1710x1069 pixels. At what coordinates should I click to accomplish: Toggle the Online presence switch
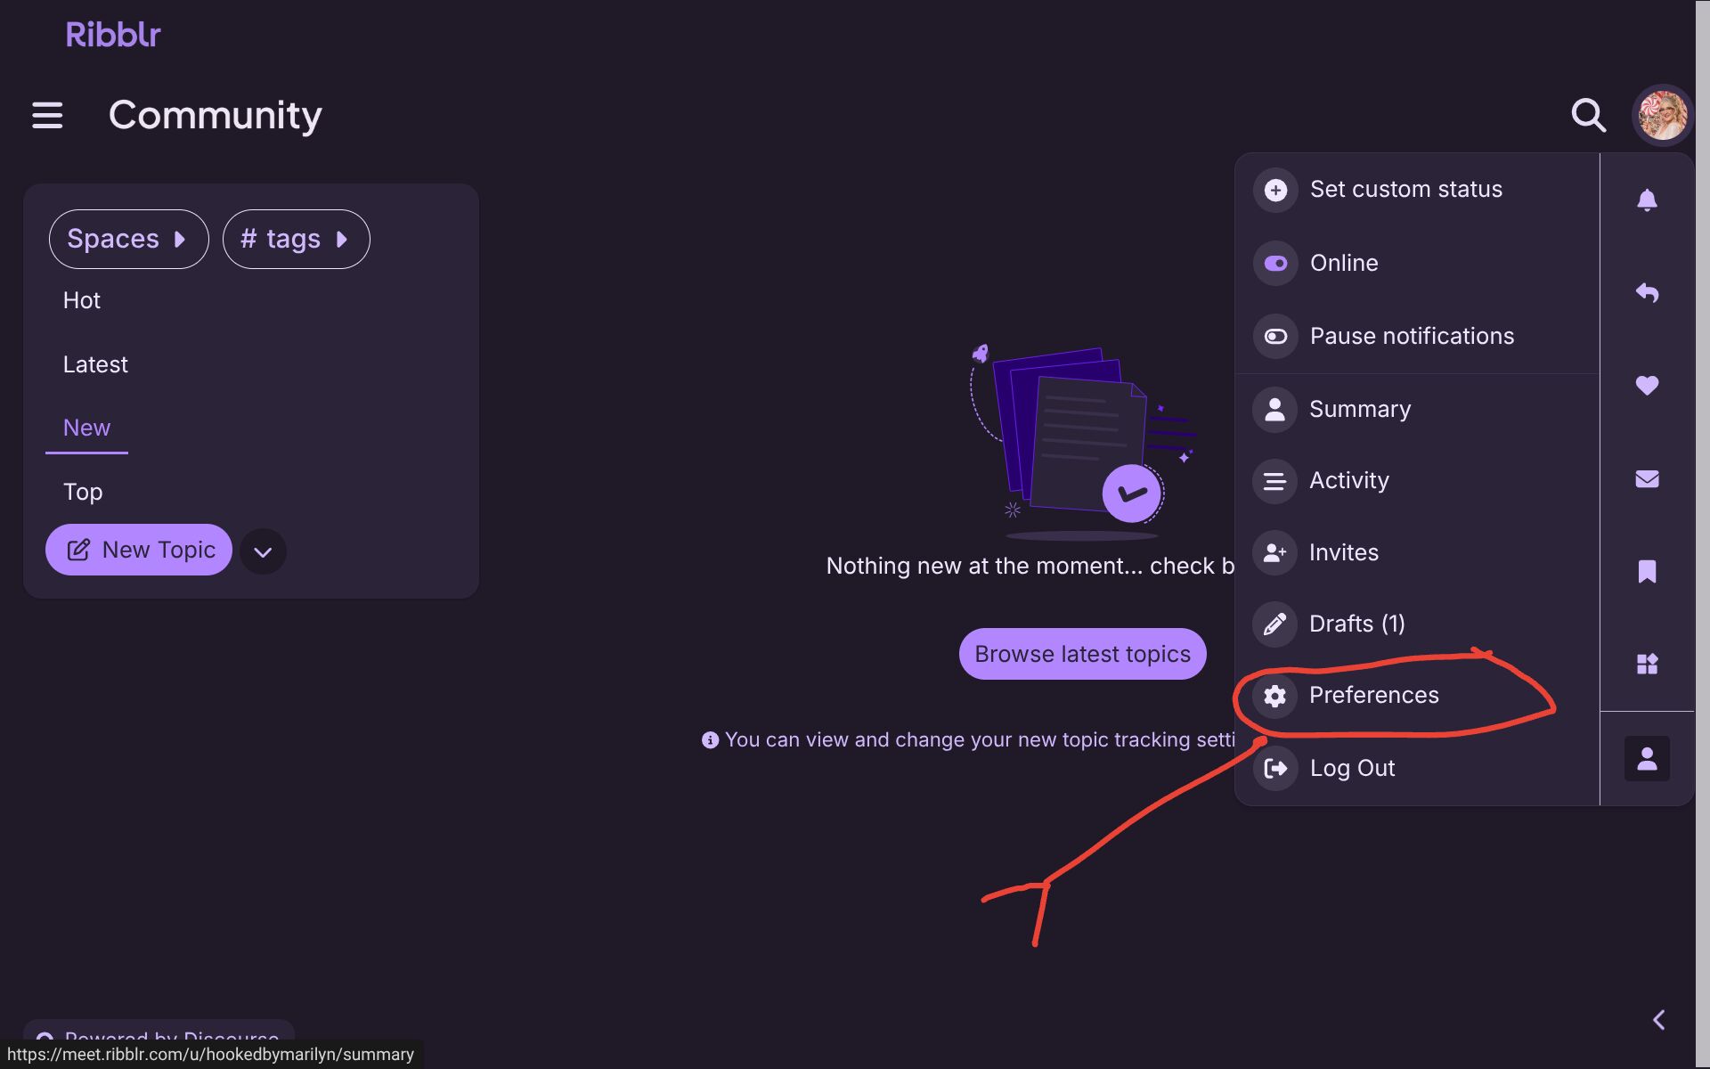click(1275, 264)
